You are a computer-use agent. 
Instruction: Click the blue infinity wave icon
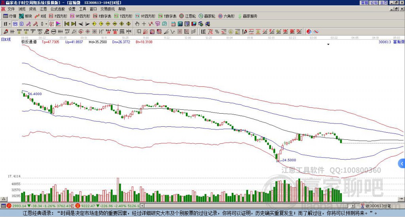[x=316, y=32]
